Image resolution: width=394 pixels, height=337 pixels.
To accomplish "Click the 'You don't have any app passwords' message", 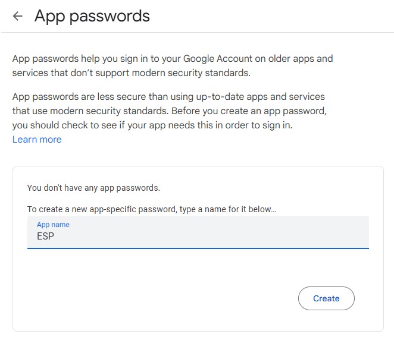I will pyautogui.click(x=93, y=188).
